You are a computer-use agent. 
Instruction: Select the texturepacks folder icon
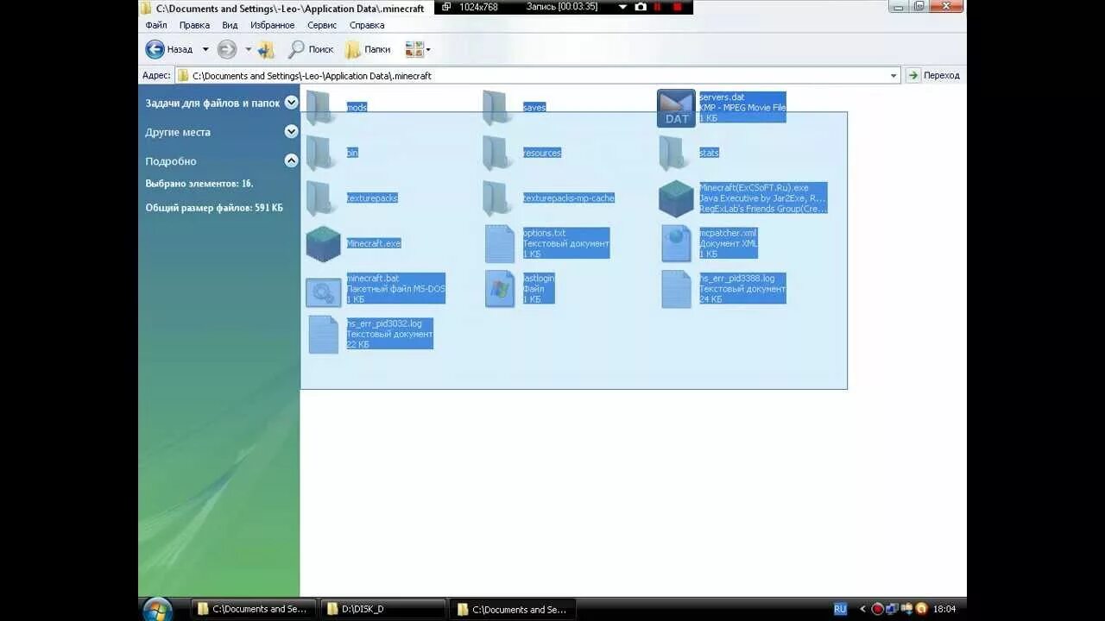(x=322, y=198)
